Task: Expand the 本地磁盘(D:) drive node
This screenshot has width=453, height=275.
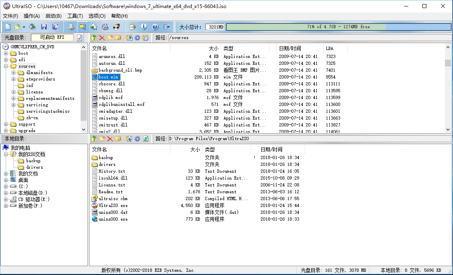Action: click(x=6, y=193)
